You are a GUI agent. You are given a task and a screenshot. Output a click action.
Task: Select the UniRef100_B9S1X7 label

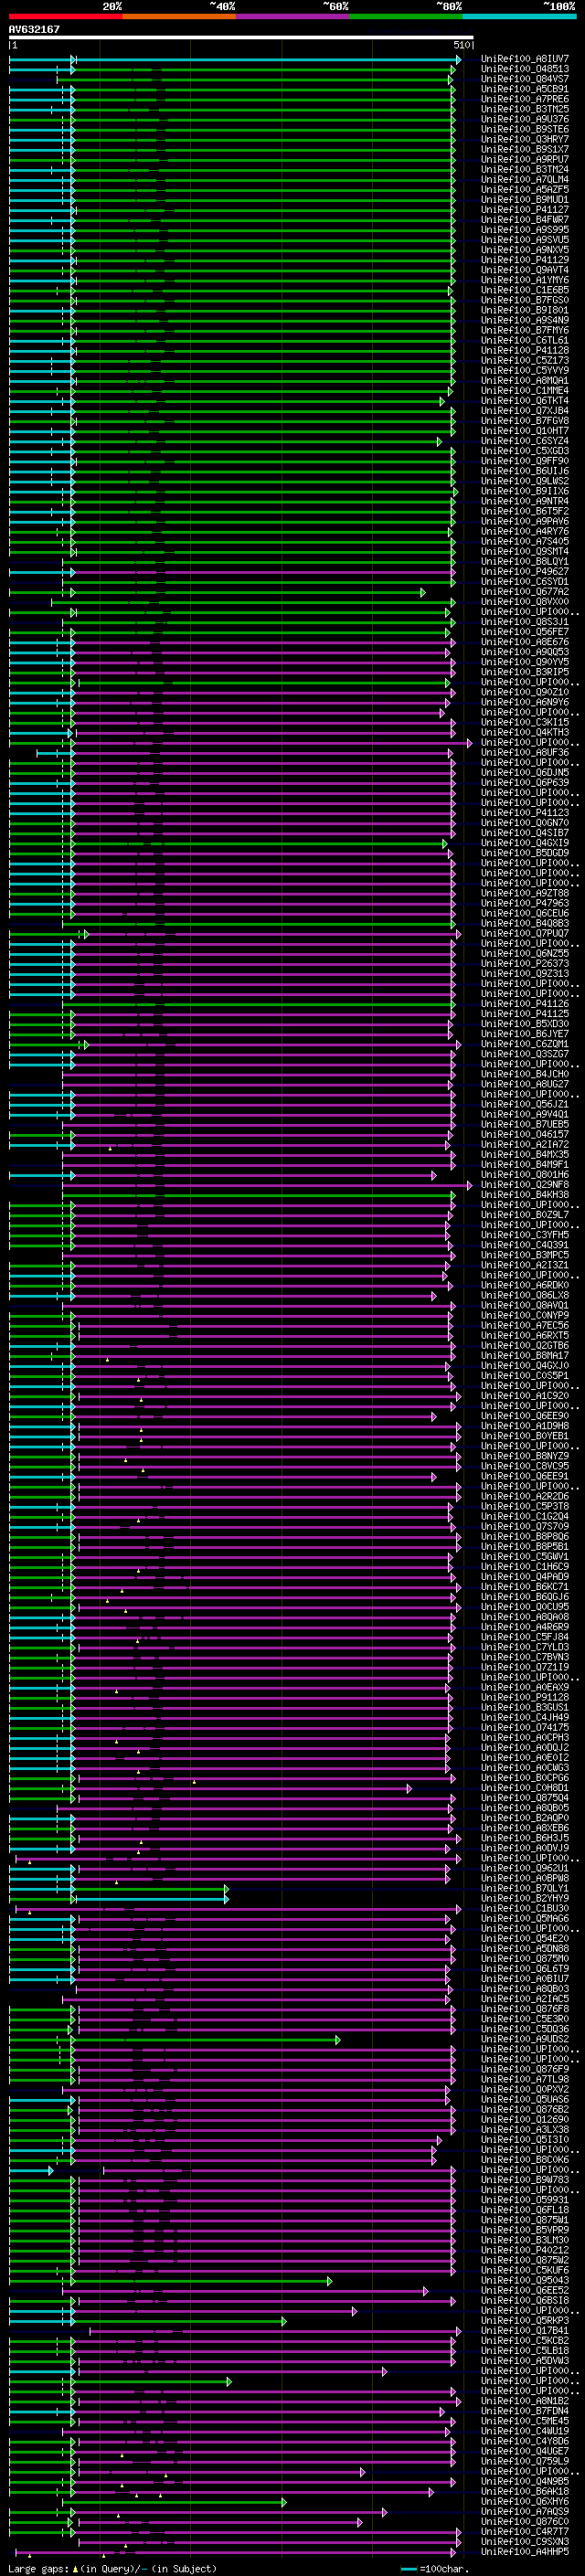coord(524,149)
